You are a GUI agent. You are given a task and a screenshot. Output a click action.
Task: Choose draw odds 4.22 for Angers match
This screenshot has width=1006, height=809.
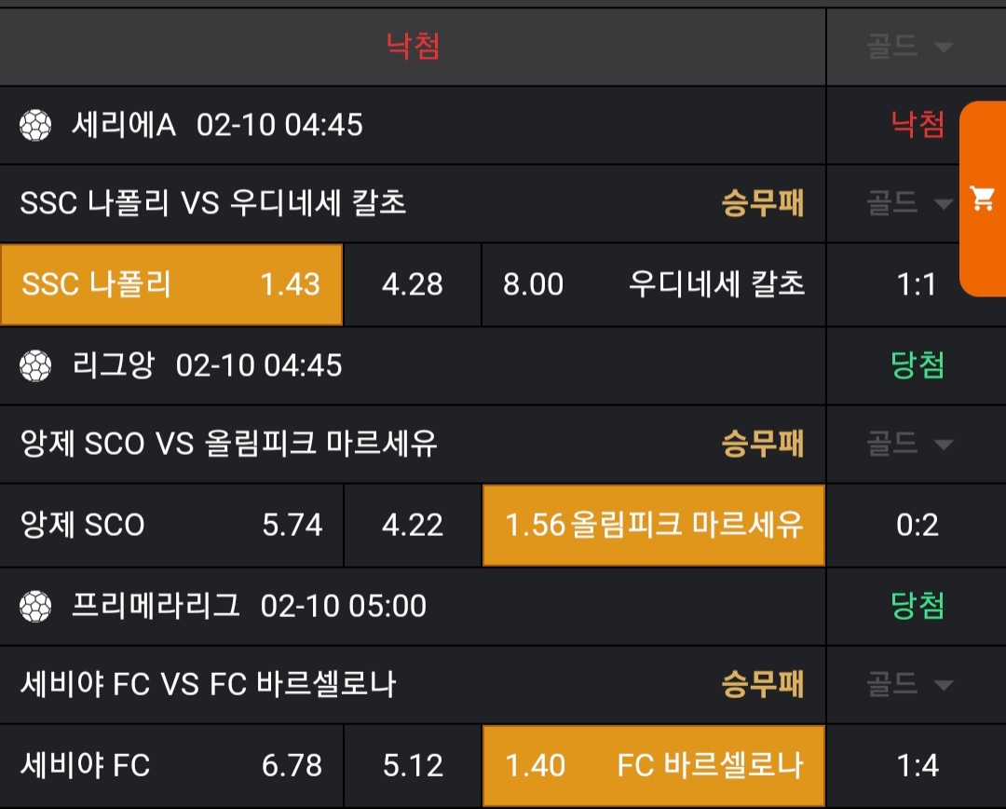(413, 526)
